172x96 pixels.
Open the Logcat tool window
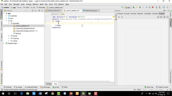(x=18, y=87)
